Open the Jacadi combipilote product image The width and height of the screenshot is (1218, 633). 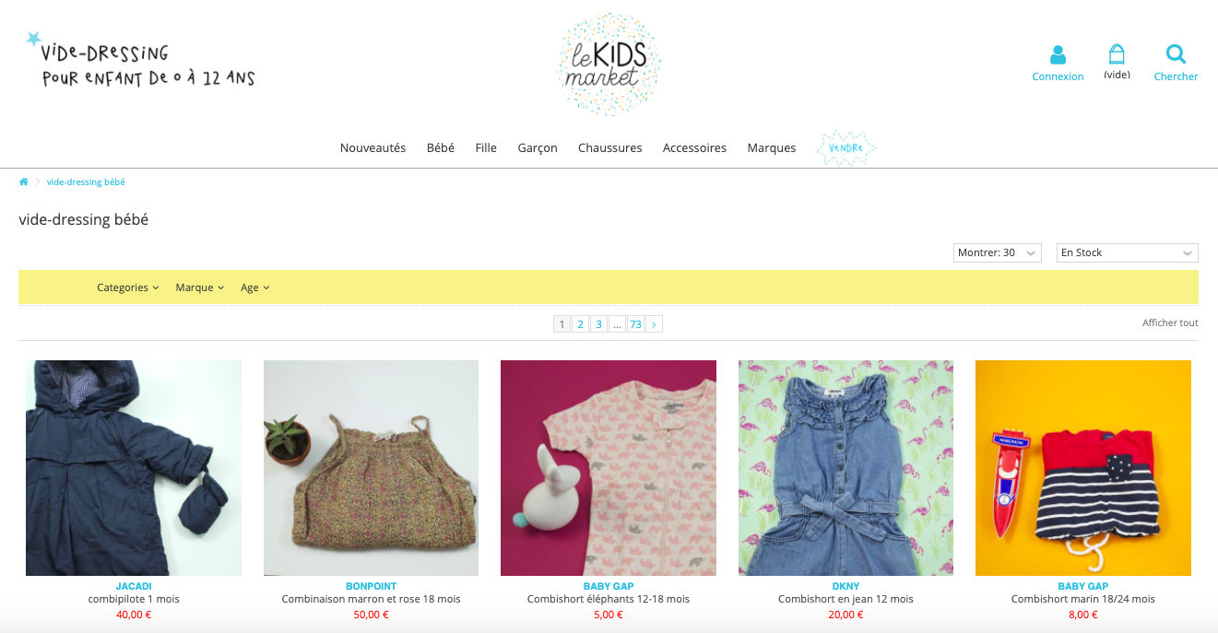point(134,468)
